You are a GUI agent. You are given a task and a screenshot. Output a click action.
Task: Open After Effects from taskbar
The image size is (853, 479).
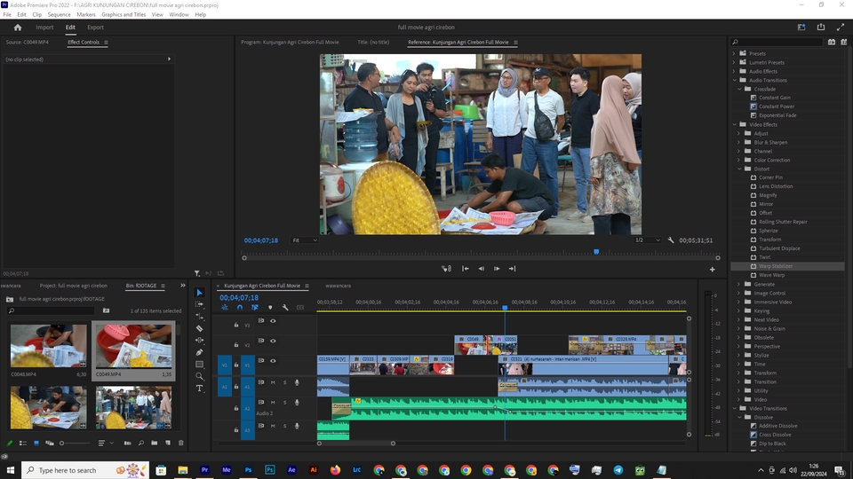291,470
